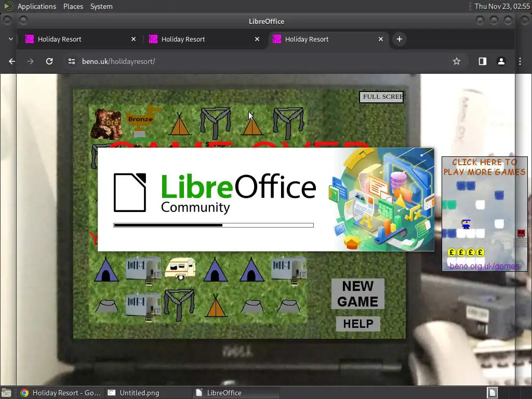Click the clock showing Thu Nov 23
Viewport: 532px width, 399px height.
[x=502, y=6]
